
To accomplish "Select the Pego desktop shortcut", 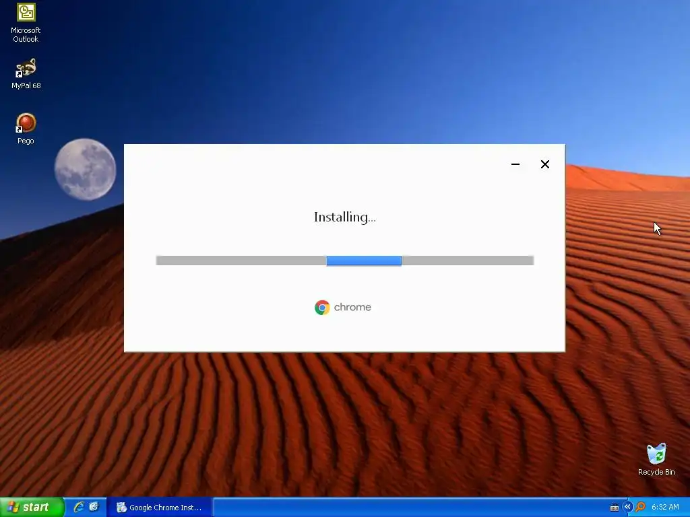I will tap(26, 129).
